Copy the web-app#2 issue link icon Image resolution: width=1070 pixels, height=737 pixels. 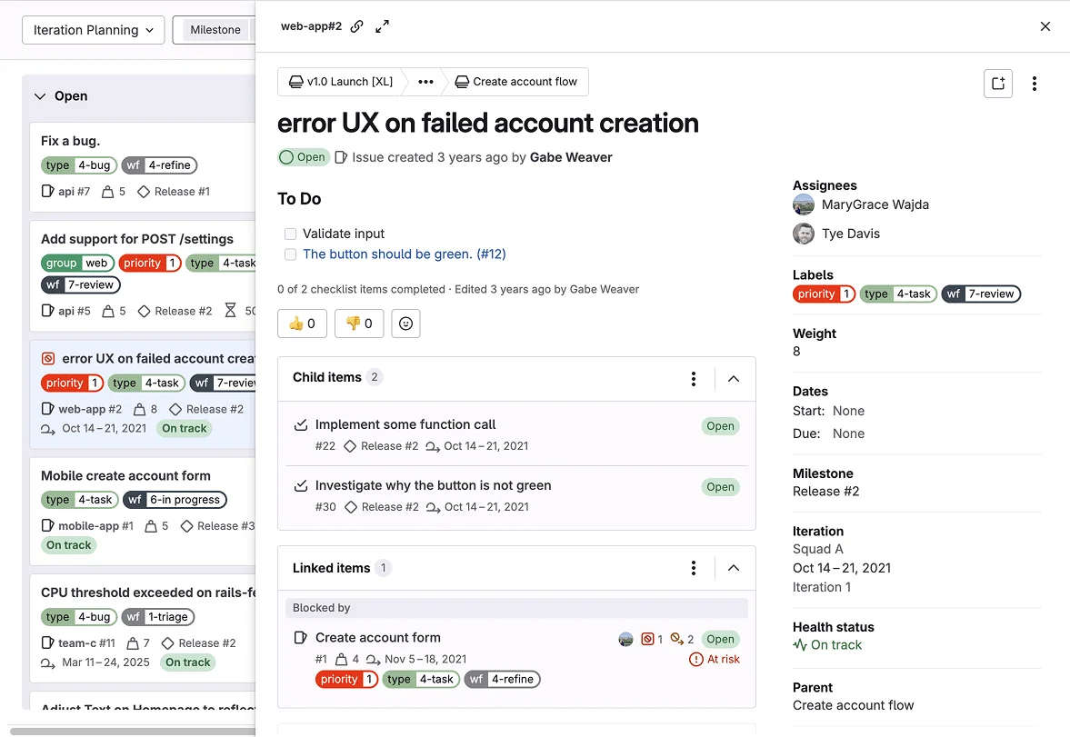click(x=356, y=26)
